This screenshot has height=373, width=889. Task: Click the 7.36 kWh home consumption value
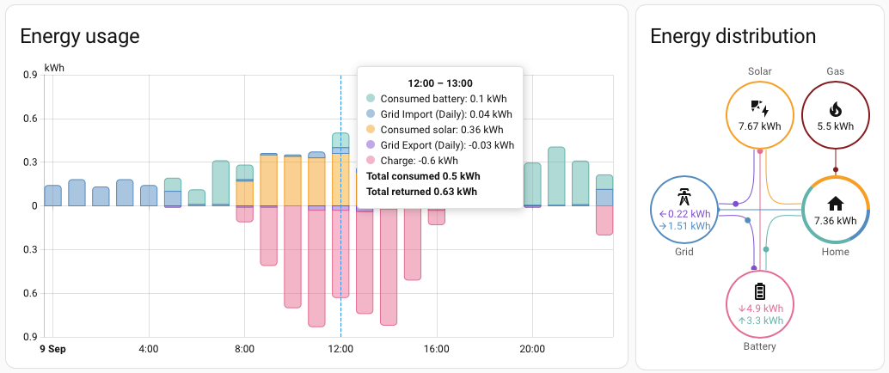[835, 220]
